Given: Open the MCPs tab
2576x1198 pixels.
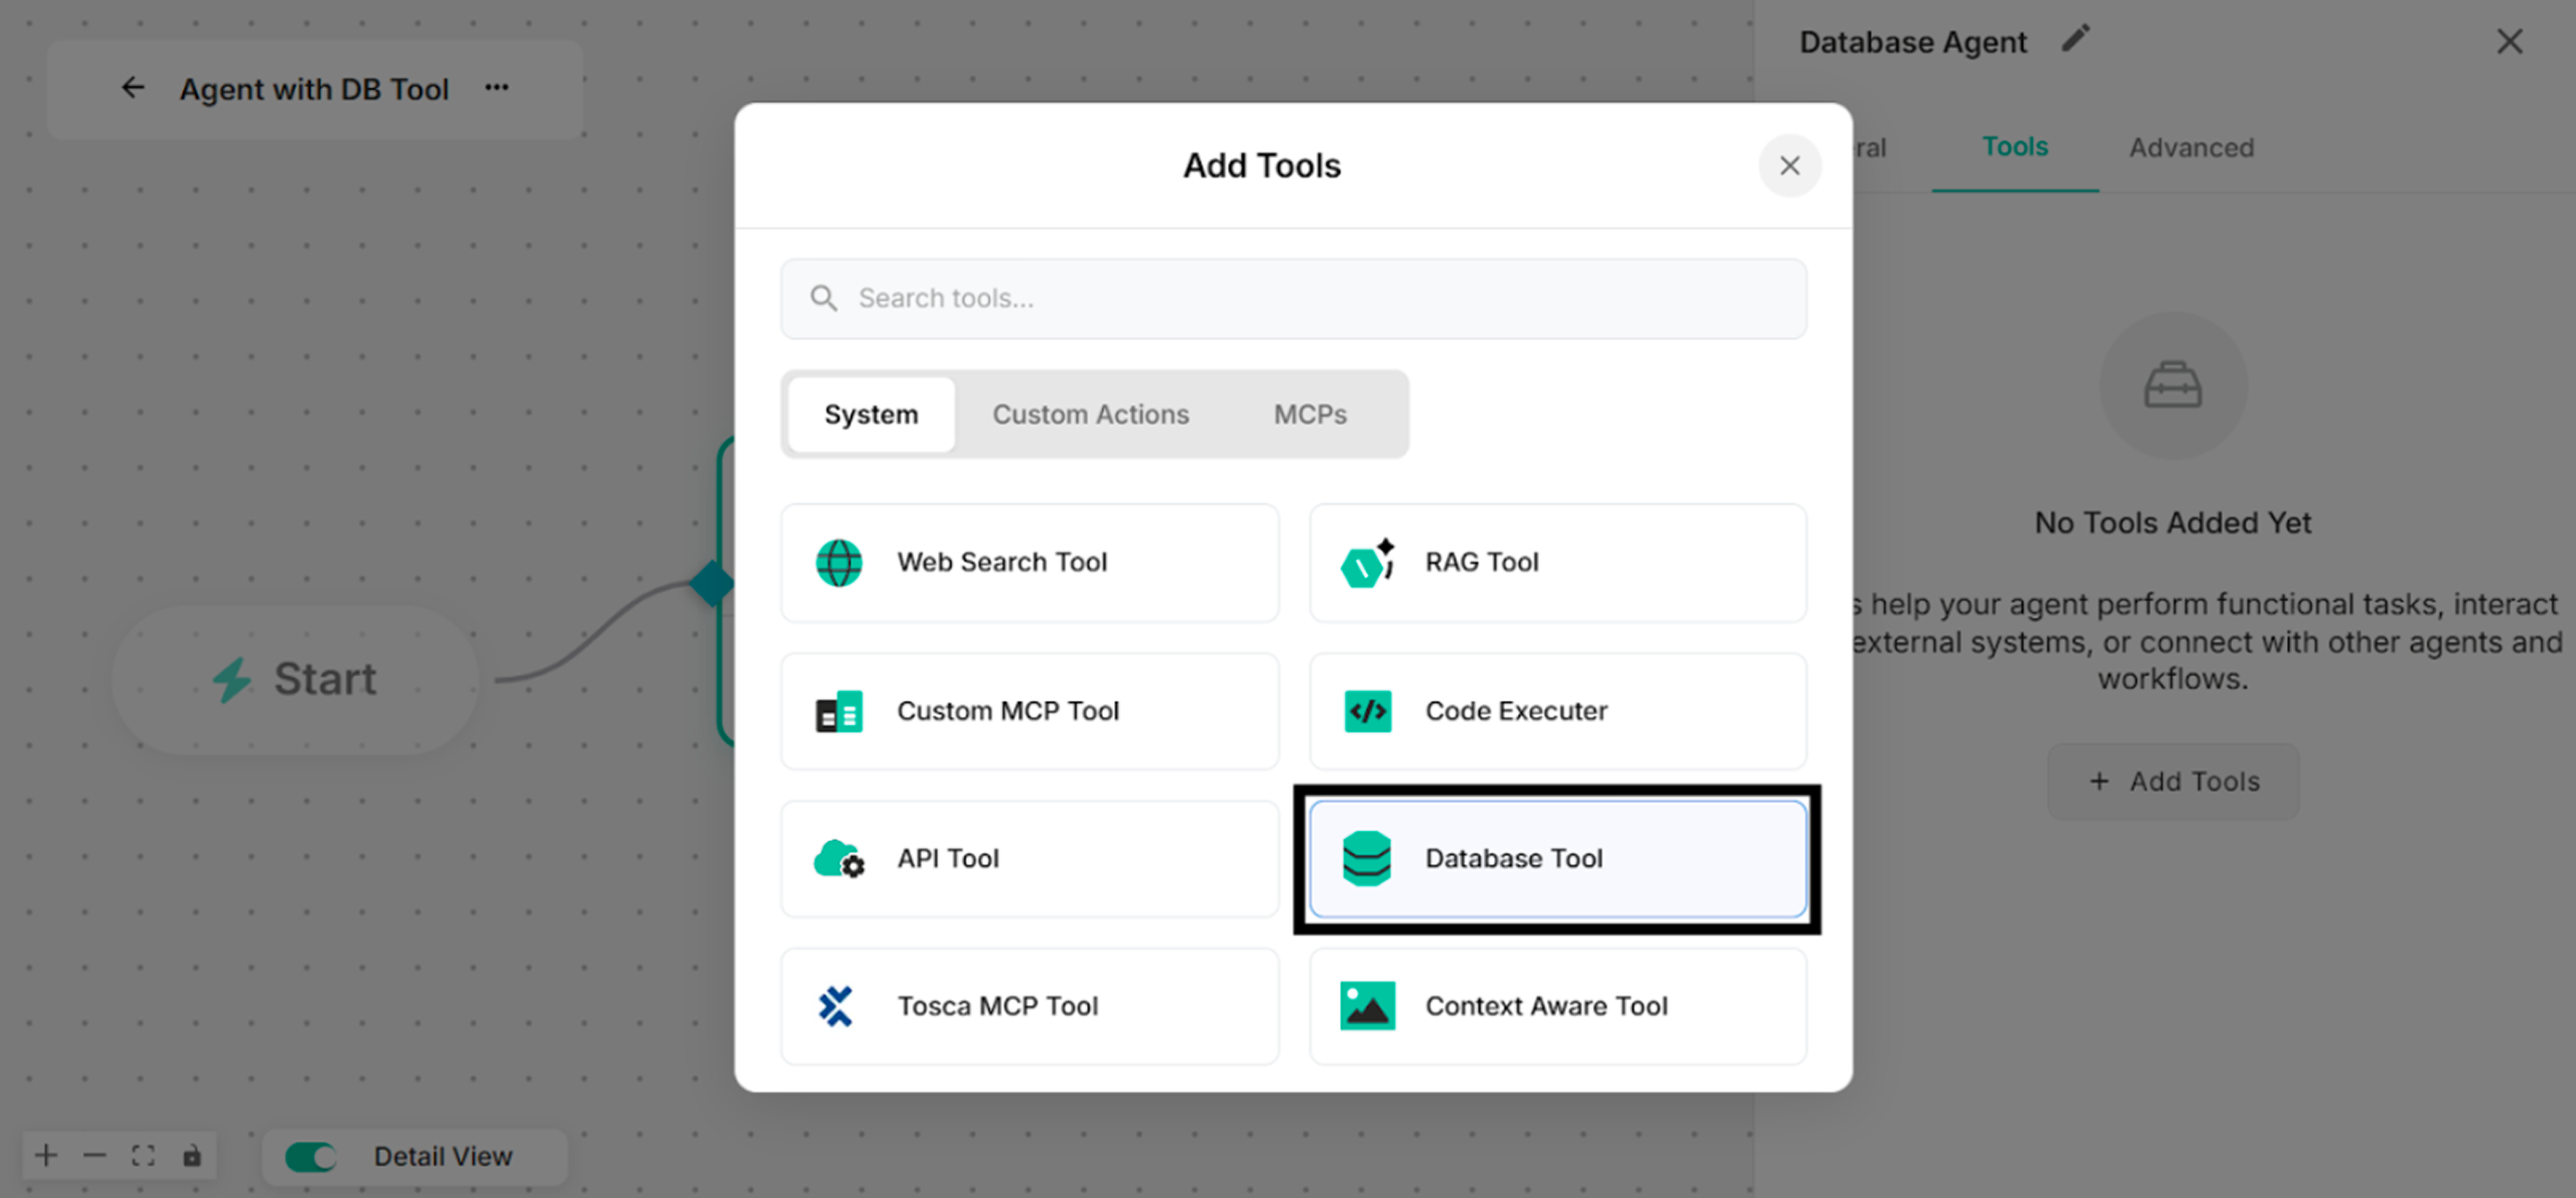Looking at the screenshot, I should pyautogui.click(x=1310, y=414).
